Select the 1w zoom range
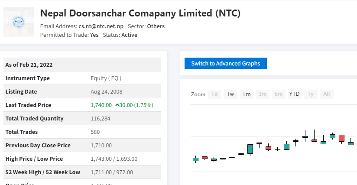Viewport: 357px width, 185px height. pos(230,94)
